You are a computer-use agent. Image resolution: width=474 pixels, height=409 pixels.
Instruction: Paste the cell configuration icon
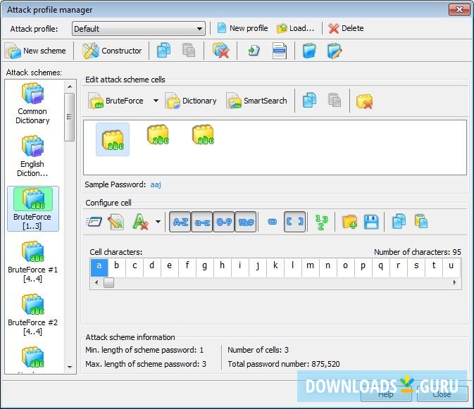tap(421, 222)
